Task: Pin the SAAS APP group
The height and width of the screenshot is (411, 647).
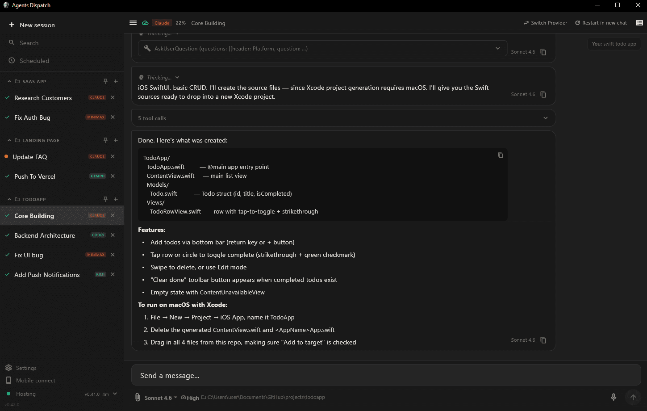Action: pos(105,81)
